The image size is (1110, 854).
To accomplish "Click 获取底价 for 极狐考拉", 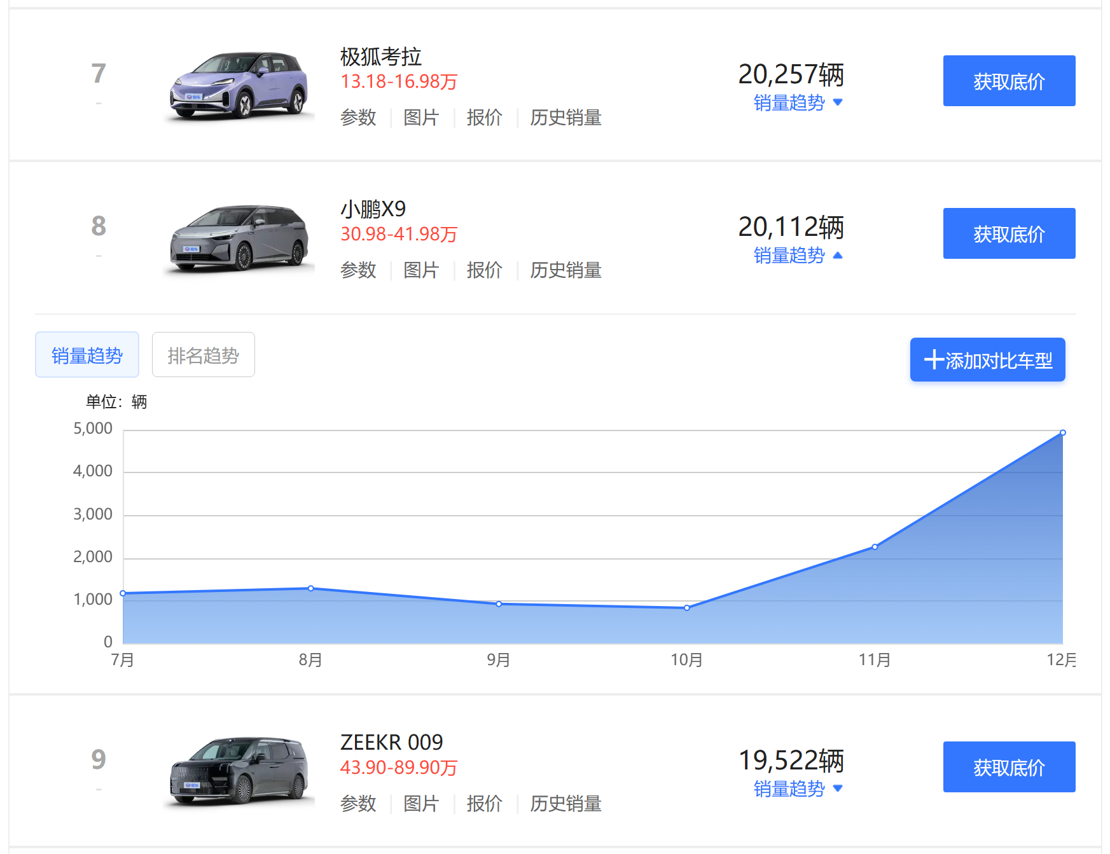I will coord(1009,81).
